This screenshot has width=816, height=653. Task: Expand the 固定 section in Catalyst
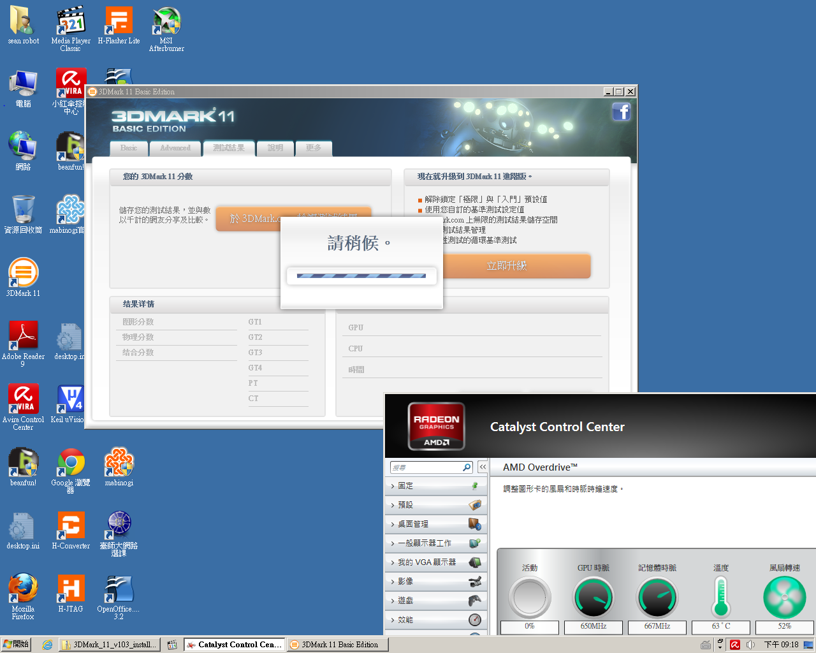[435, 486]
